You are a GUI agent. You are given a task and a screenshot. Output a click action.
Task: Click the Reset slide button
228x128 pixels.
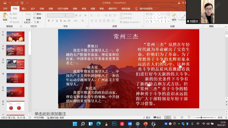[37, 18]
